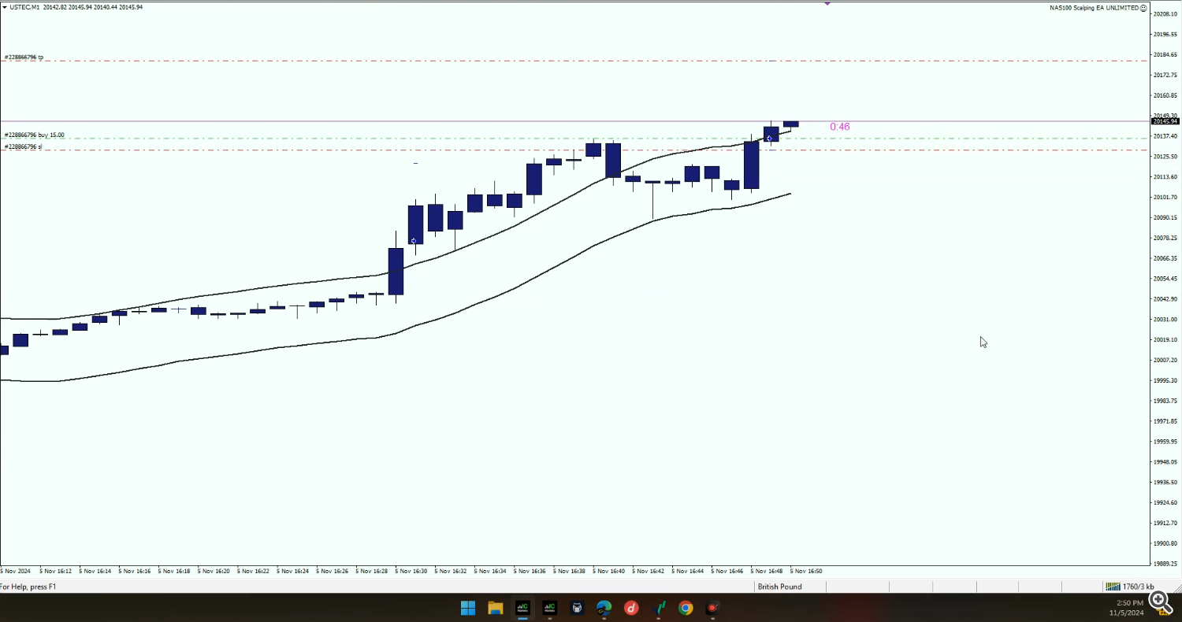
Task: Open the British Pound profile in status bar
Action: 780,587
